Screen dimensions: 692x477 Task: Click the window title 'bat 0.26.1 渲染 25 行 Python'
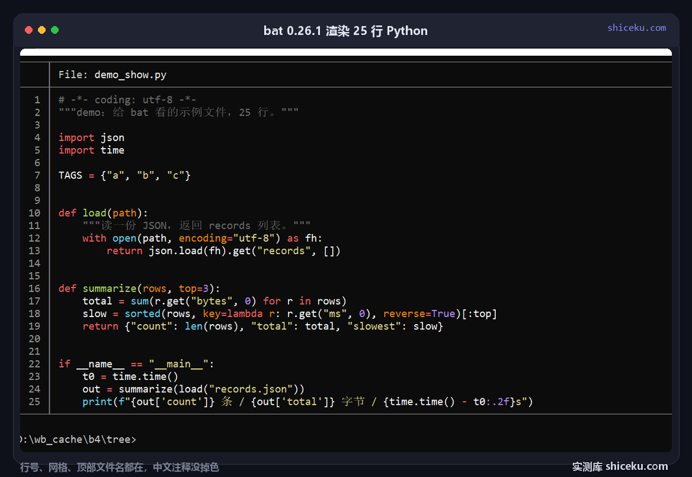coord(345,31)
